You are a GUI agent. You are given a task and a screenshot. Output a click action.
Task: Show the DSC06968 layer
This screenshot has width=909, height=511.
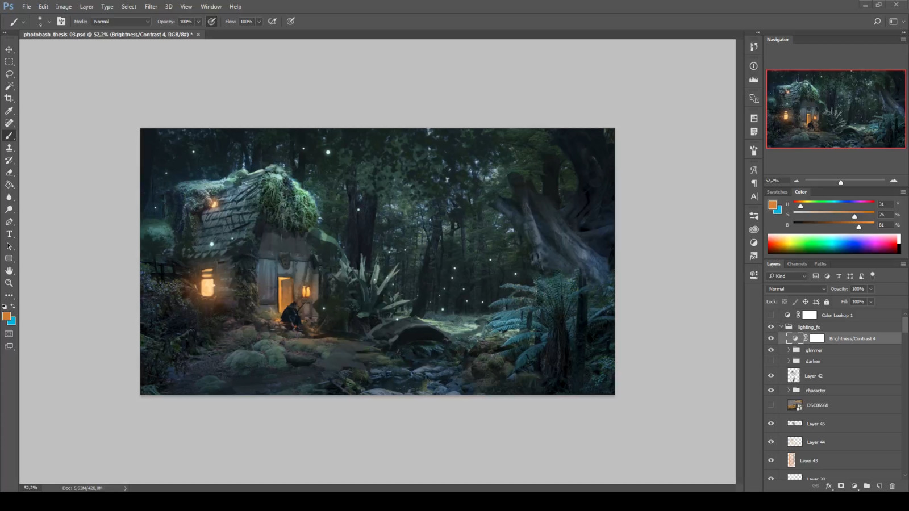click(x=771, y=405)
